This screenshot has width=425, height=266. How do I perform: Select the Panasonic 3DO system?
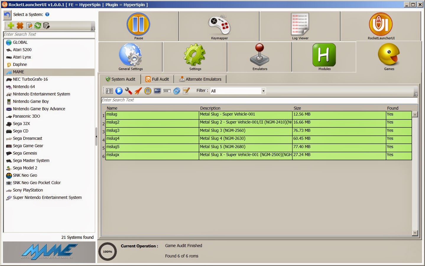tap(49, 116)
